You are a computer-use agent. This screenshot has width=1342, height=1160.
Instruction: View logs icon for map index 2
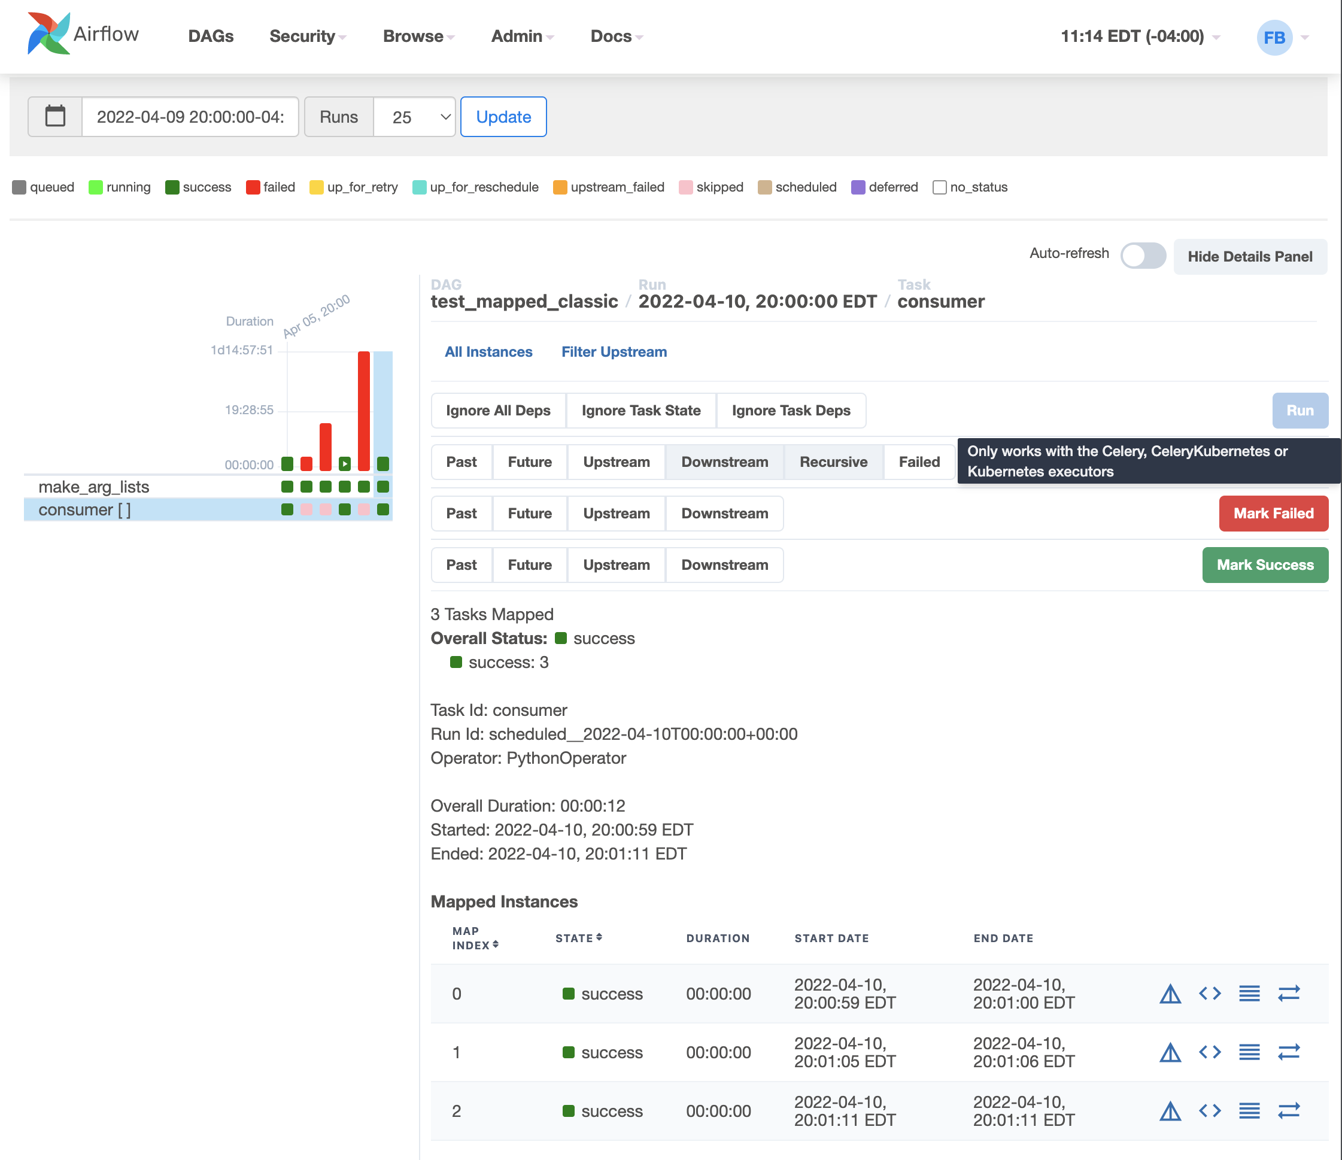pyautogui.click(x=1249, y=1111)
